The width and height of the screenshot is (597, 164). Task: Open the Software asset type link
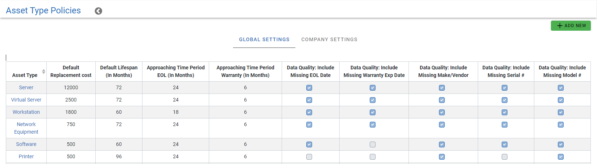[x=26, y=144]
